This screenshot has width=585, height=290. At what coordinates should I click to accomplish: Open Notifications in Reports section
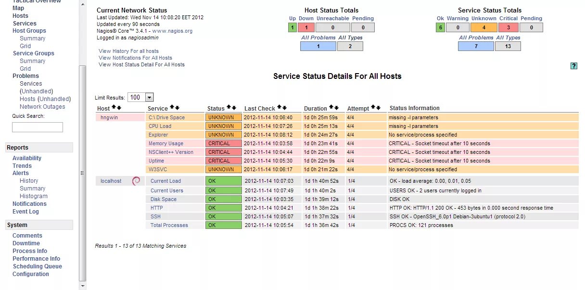29,204
